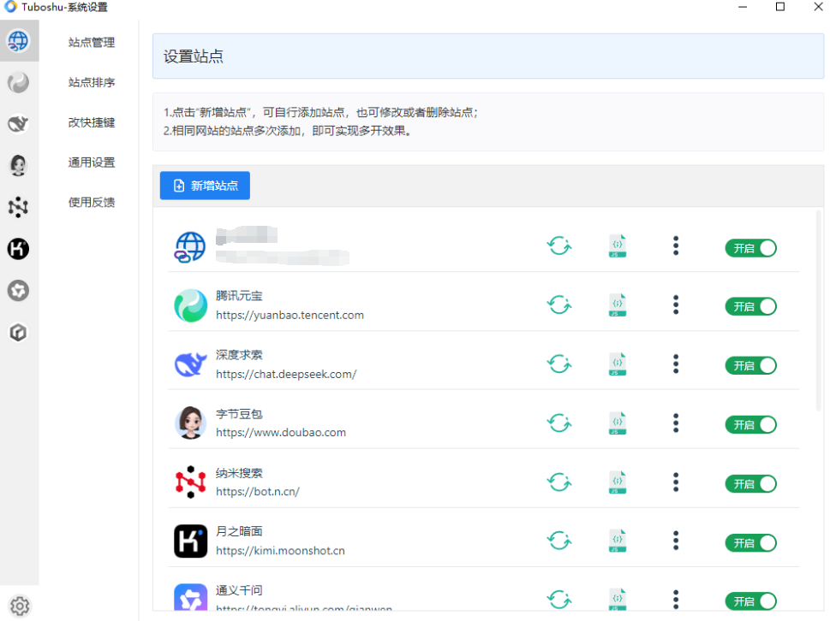The image size is (830, 621).
Task: Open the settings gear at bottom left
Action: coord(19,605)
